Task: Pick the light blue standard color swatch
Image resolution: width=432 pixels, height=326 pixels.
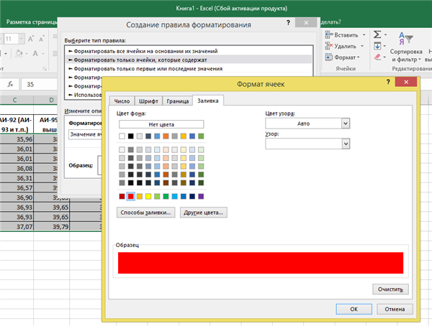Action: [x=174, y=196]
